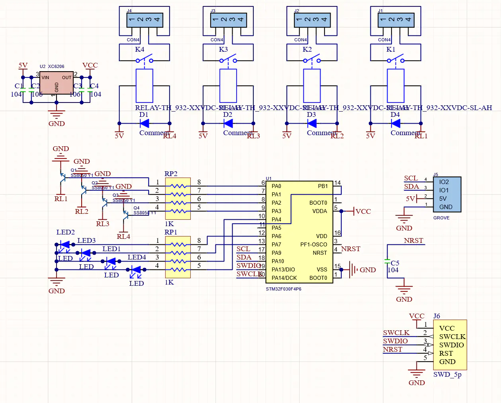Select the C5 capacitor on NRST line

click(387, 262)
